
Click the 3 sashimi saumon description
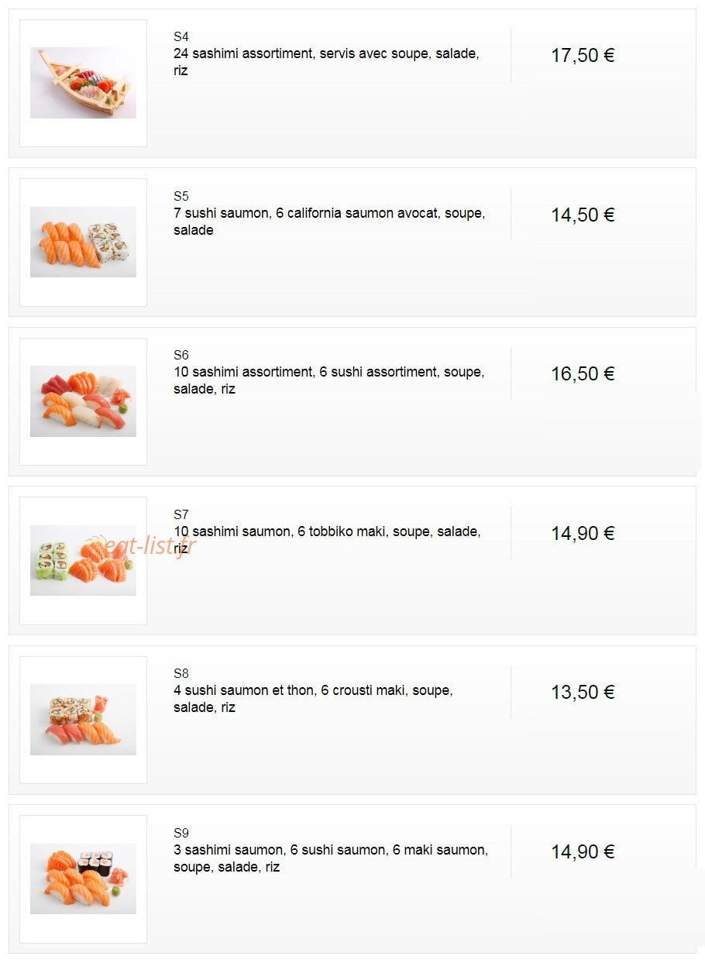pyautogui.click(x=331, y=858)
